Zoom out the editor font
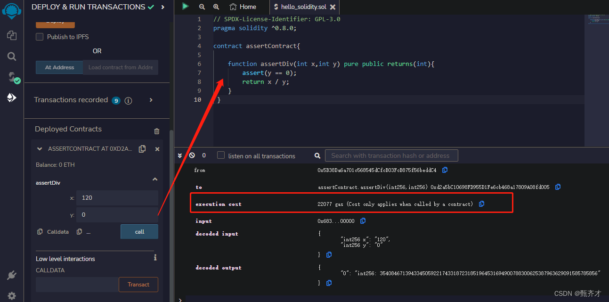This screenshot has width=609, height=302. 202,7
